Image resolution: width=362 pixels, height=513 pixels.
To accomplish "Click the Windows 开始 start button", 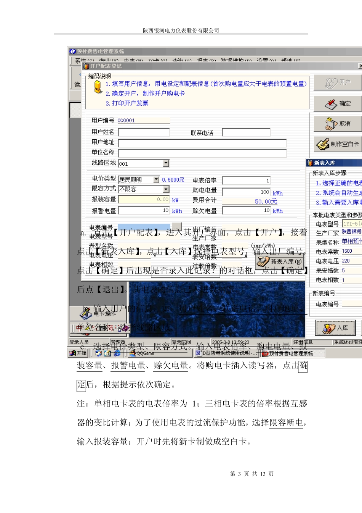I will point(78,353).
